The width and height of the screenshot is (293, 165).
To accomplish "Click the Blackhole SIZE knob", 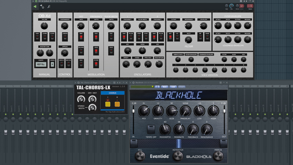I will [172, 111].
